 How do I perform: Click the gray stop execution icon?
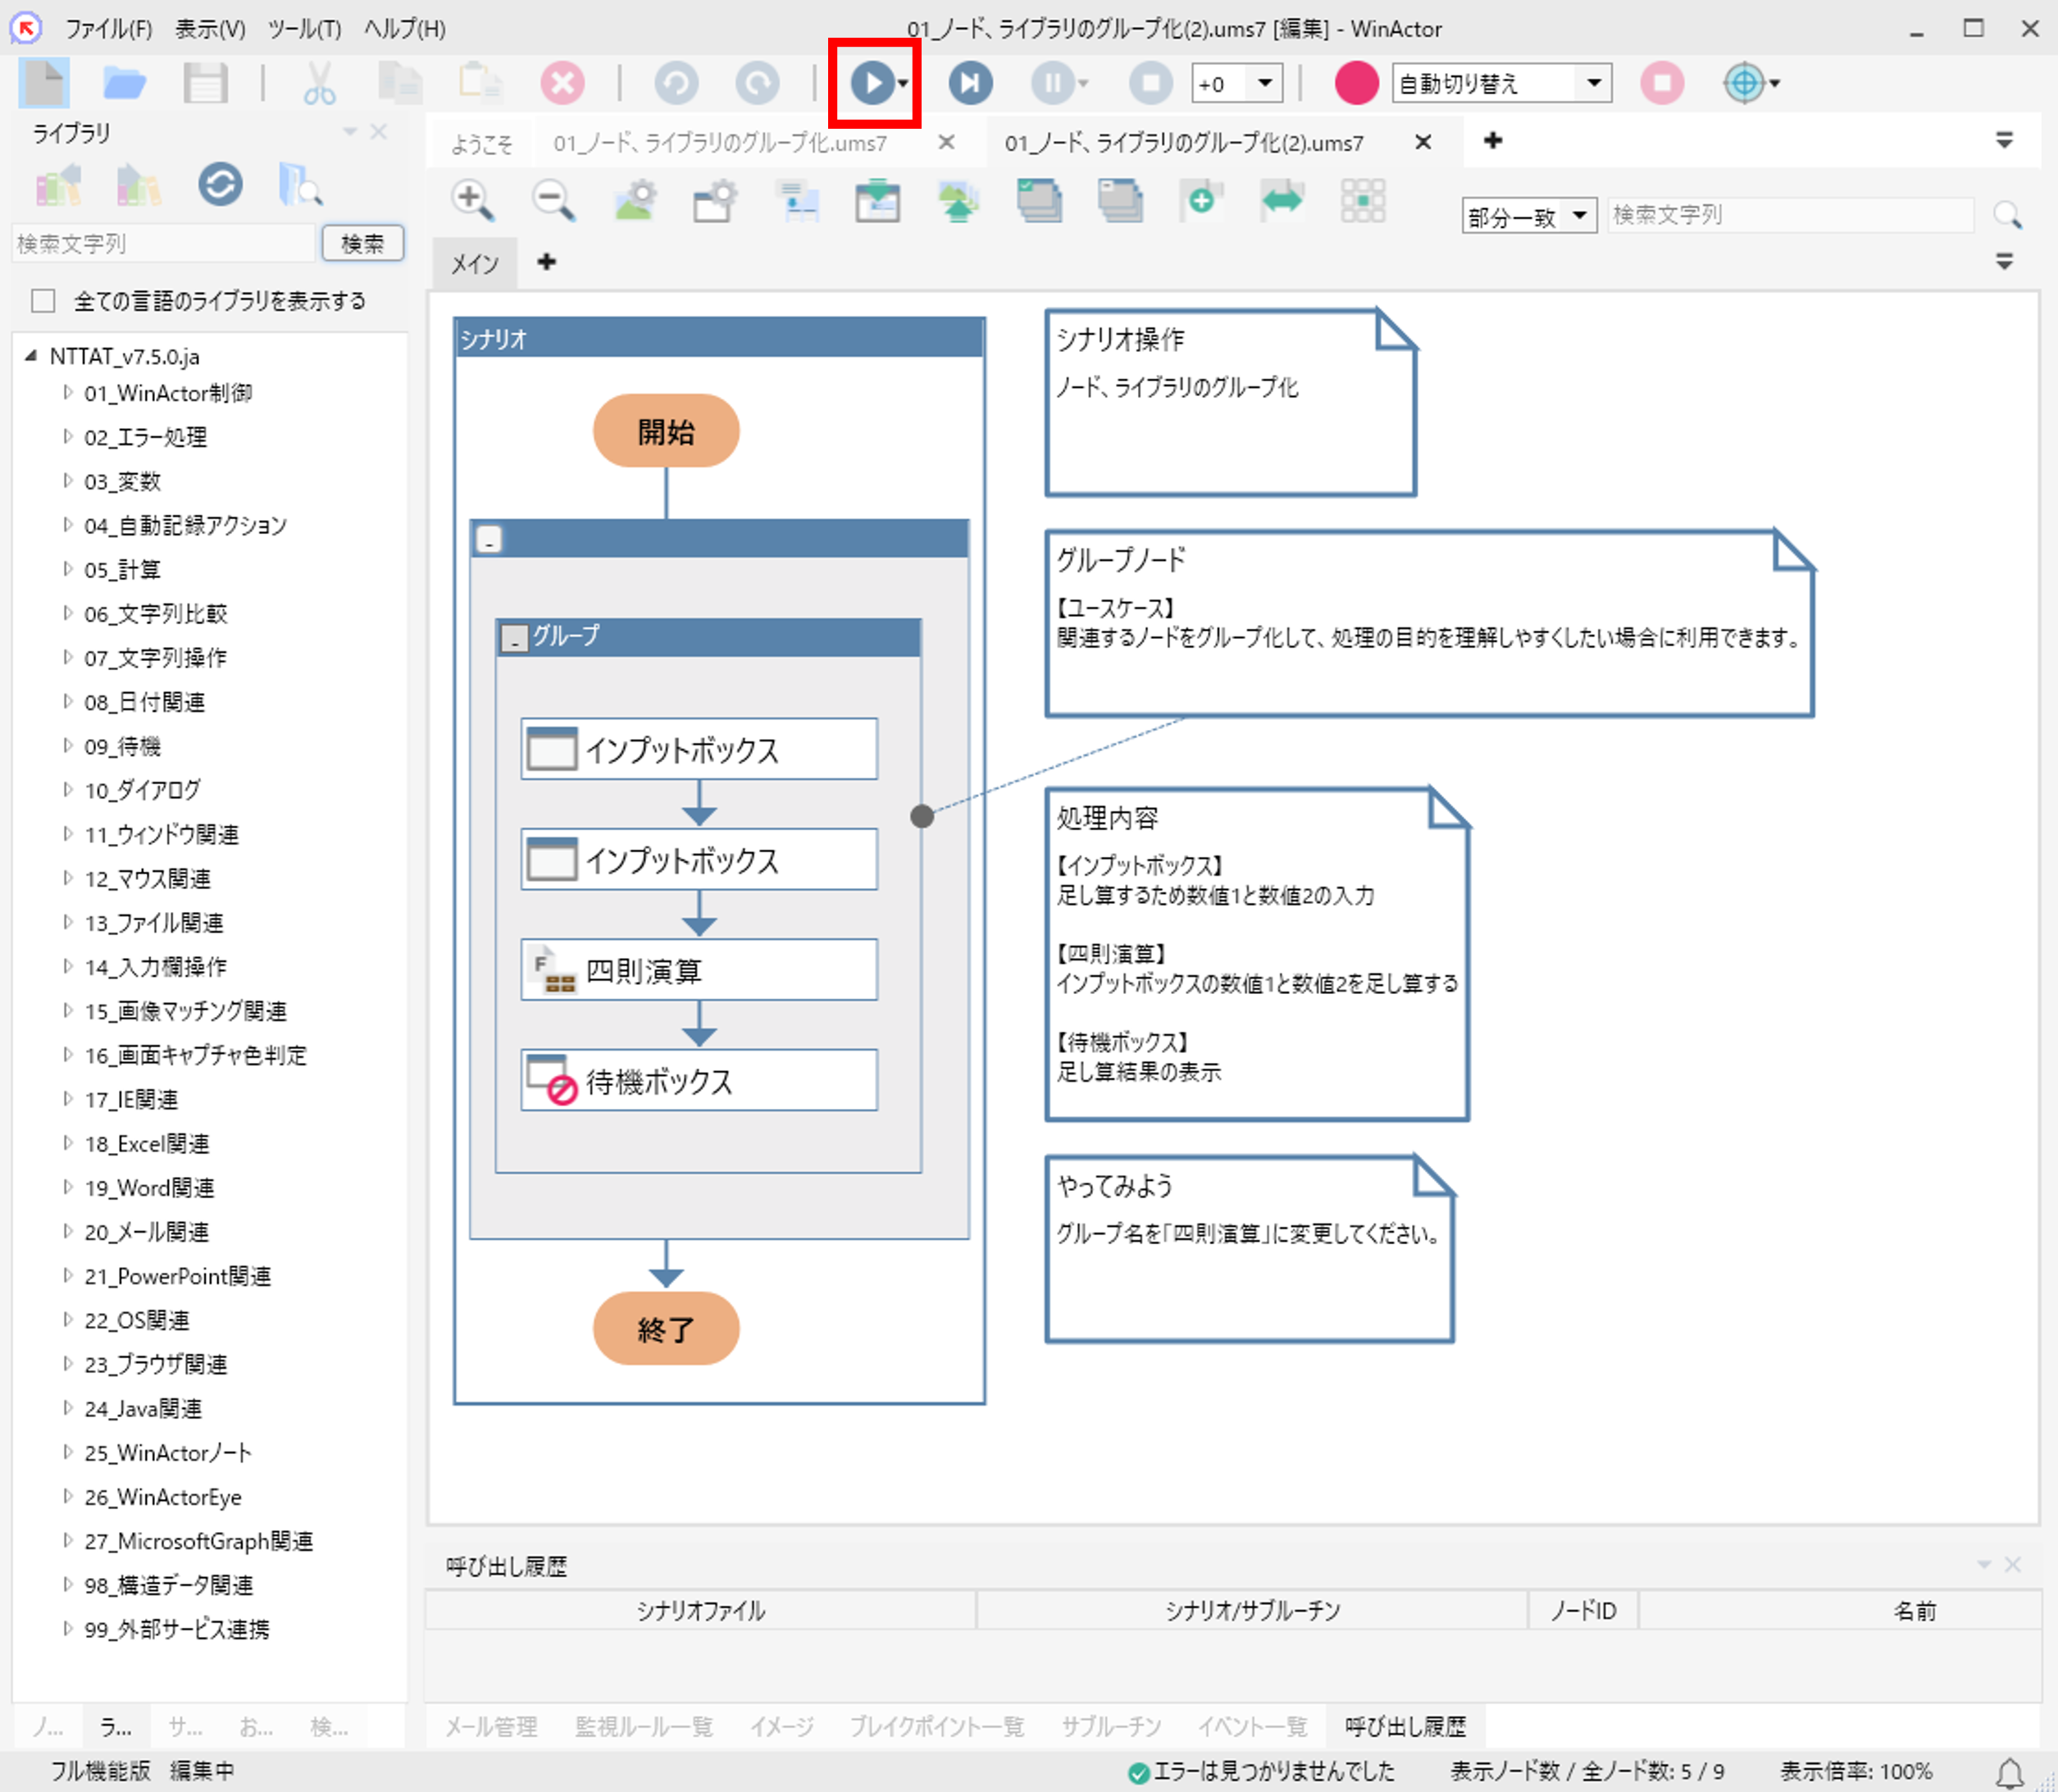pos(1151,83)
